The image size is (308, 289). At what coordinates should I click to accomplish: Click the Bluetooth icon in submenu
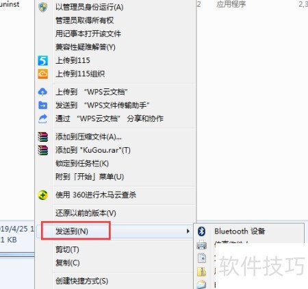(x=201, y=231)
